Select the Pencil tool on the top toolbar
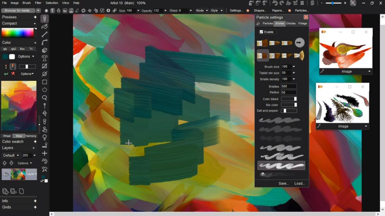 pos(77,10)
